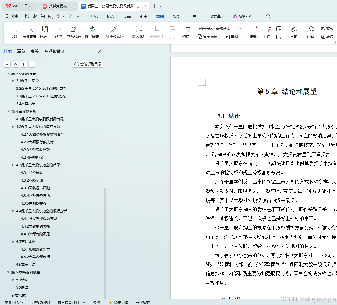This screenshot has width=337, height=305.
Task: Select the 画笔 pen tool
Action: pos(293,32)
